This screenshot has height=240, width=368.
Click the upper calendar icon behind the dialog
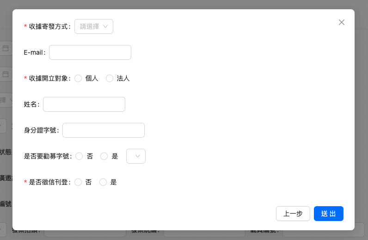click(x=6, y=48)
